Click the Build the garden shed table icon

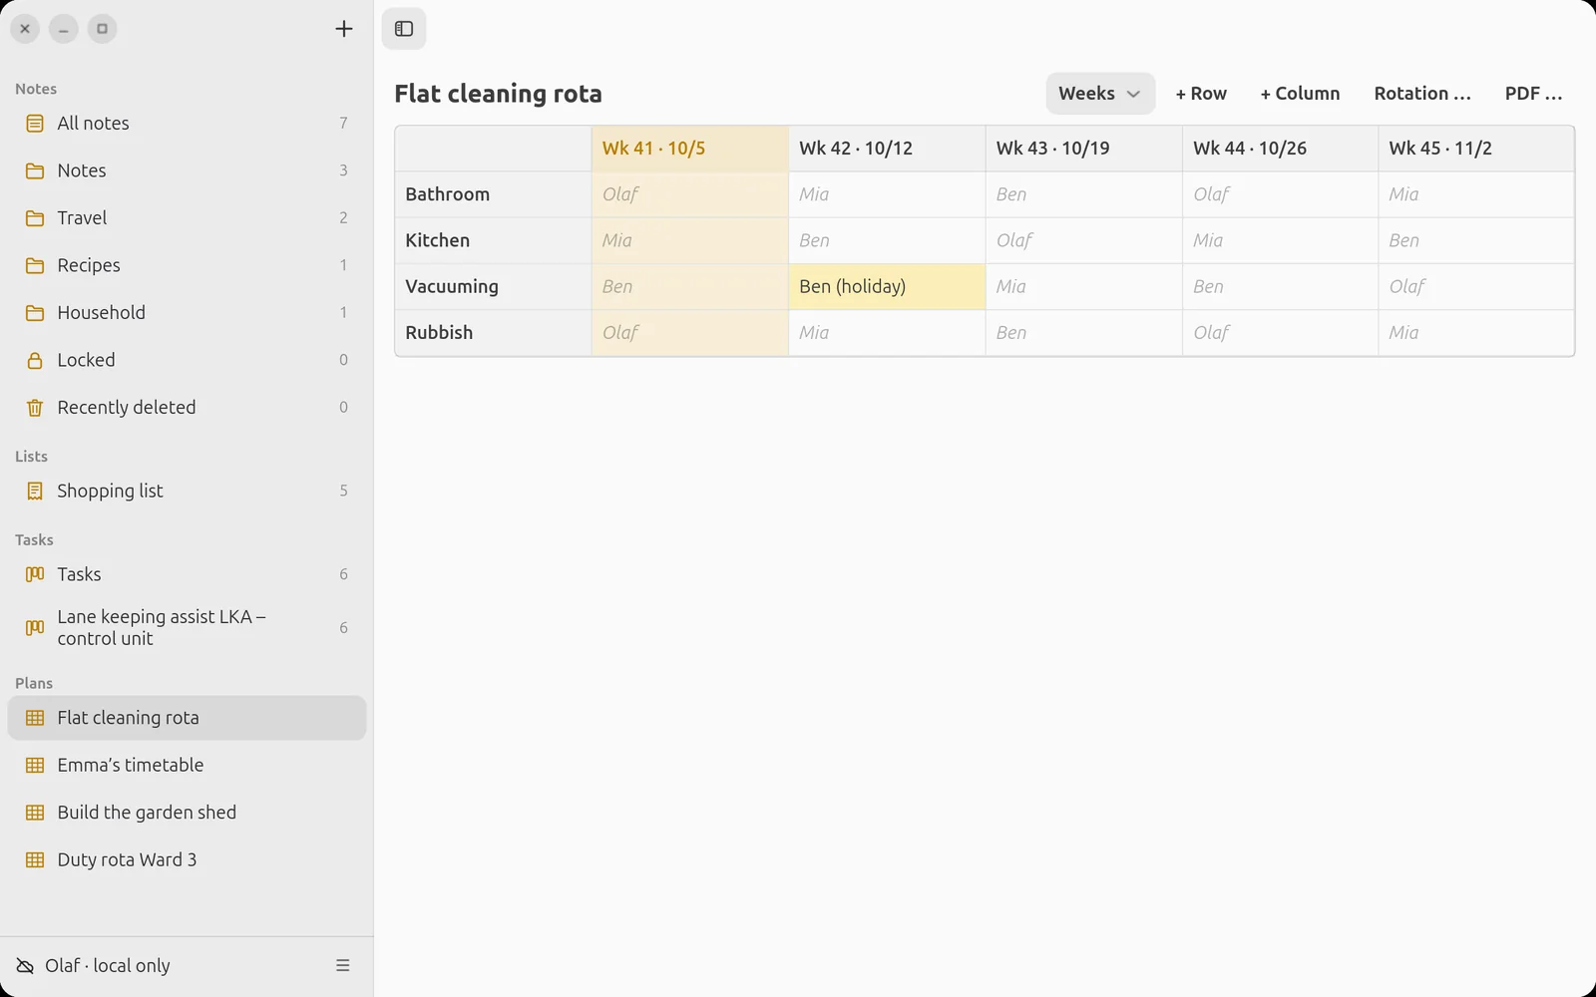coord(35,813)
